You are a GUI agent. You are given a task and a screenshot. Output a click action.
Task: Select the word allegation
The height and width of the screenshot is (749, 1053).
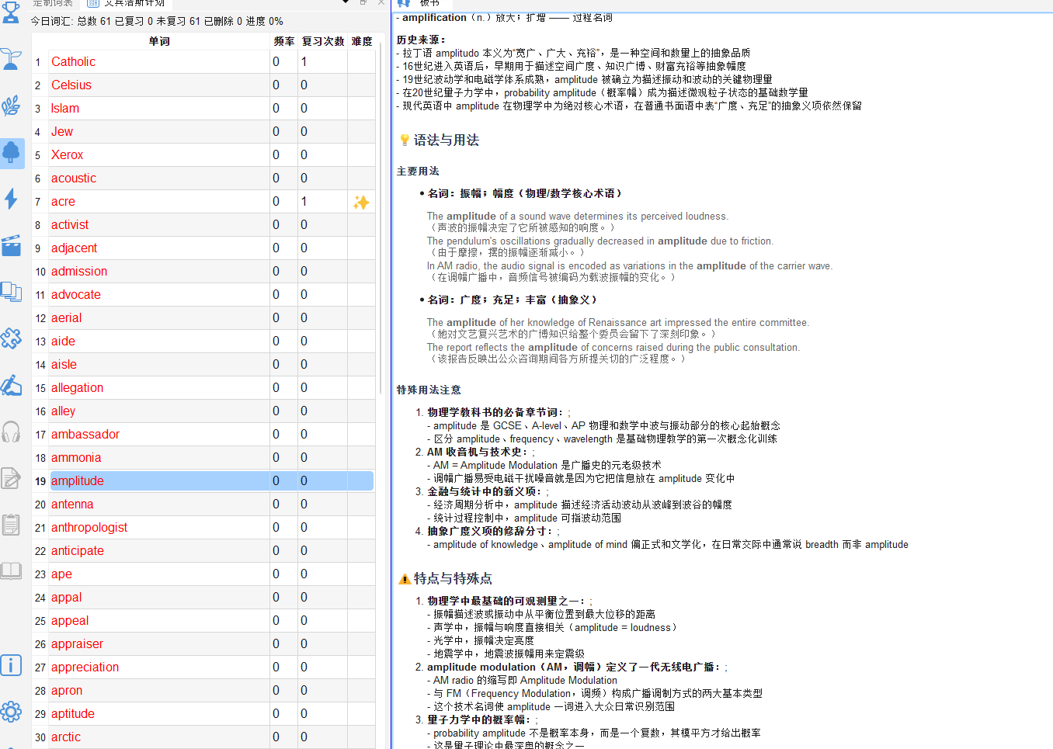point(77,387)
